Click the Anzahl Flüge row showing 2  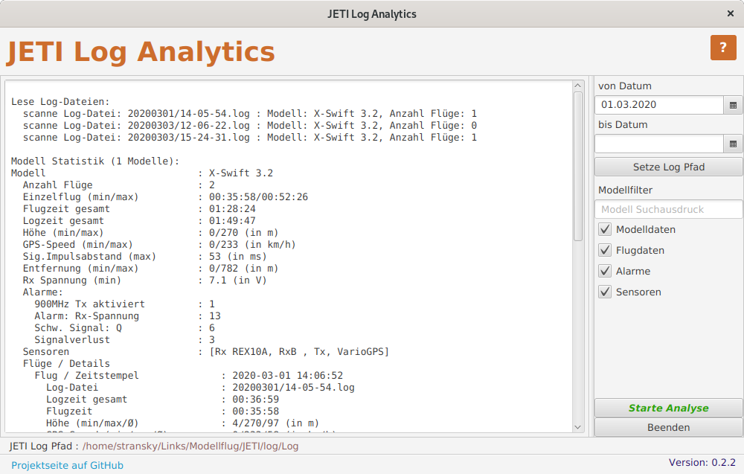tap(118, 185)
